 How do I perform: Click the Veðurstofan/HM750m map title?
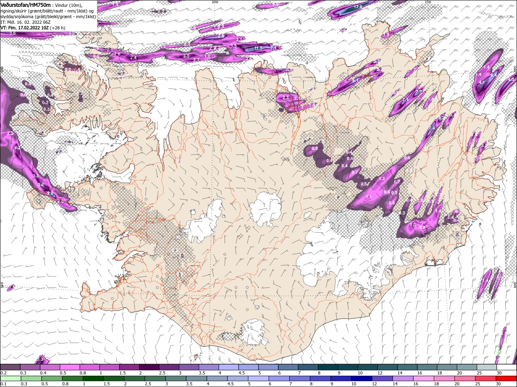click(26, 4)
